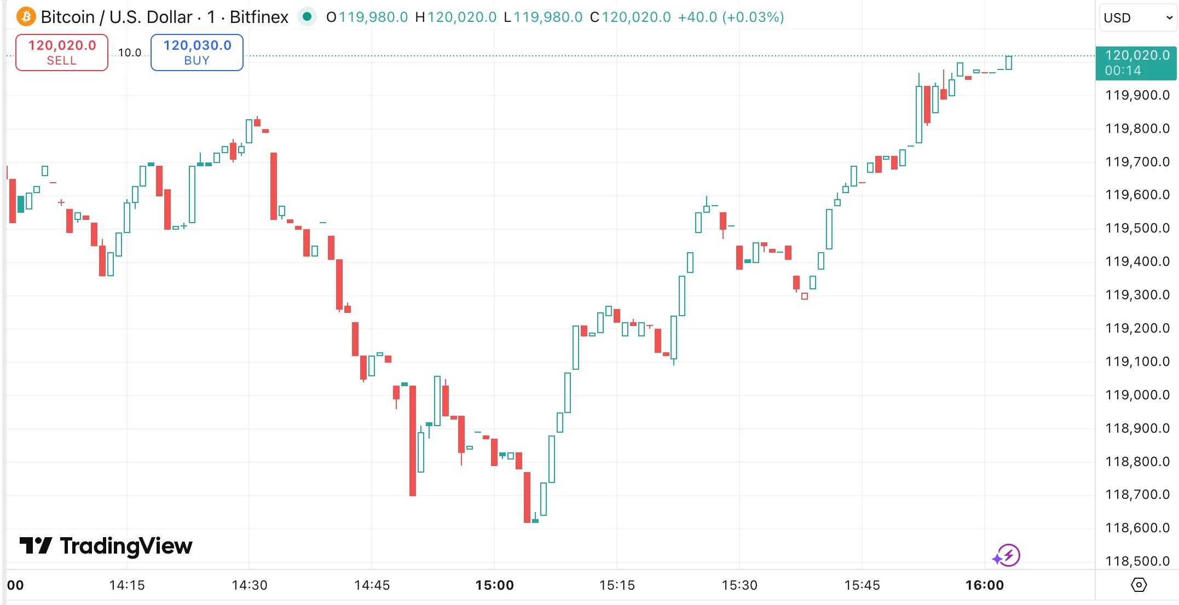Open the USD currency dropdown

(x=1137, y=18)
